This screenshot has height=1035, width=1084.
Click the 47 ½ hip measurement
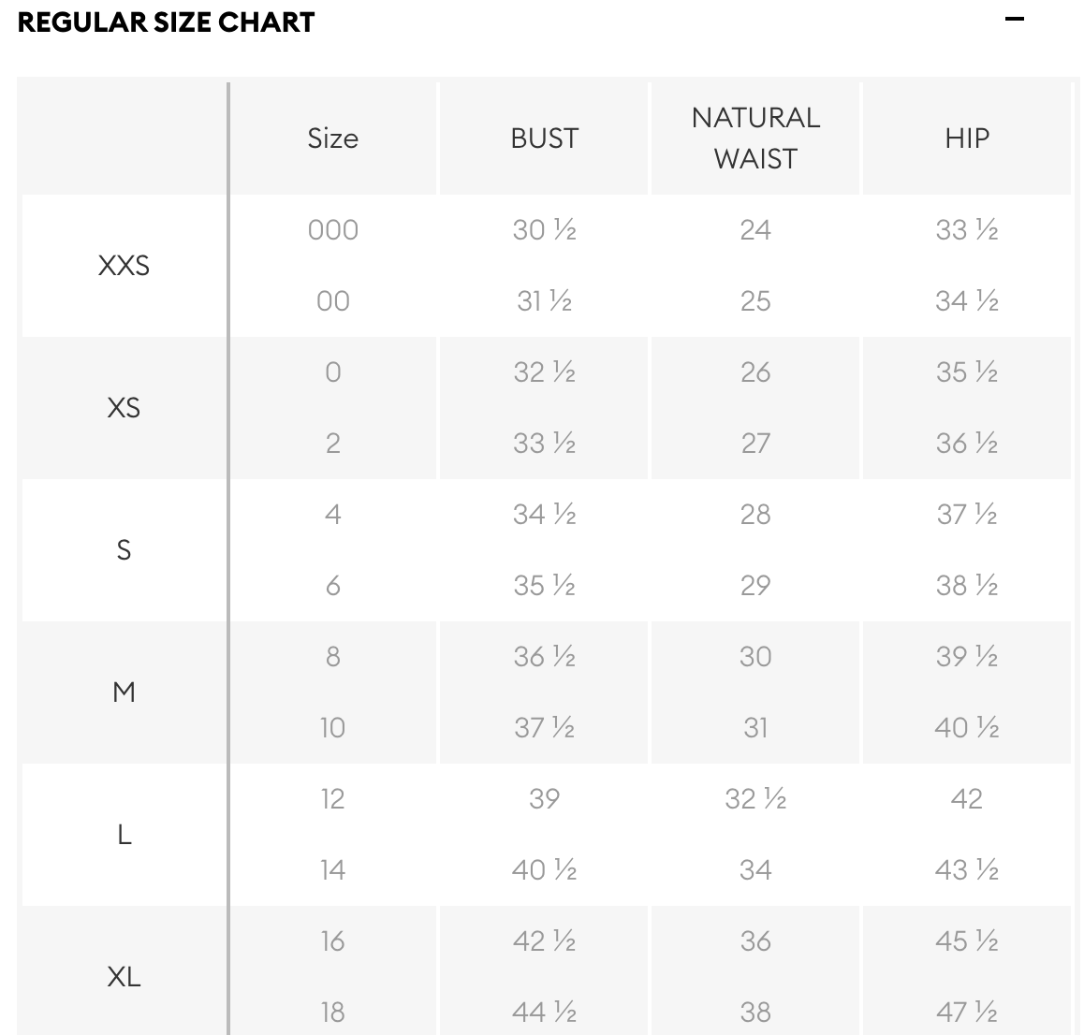coord(967,1013)
